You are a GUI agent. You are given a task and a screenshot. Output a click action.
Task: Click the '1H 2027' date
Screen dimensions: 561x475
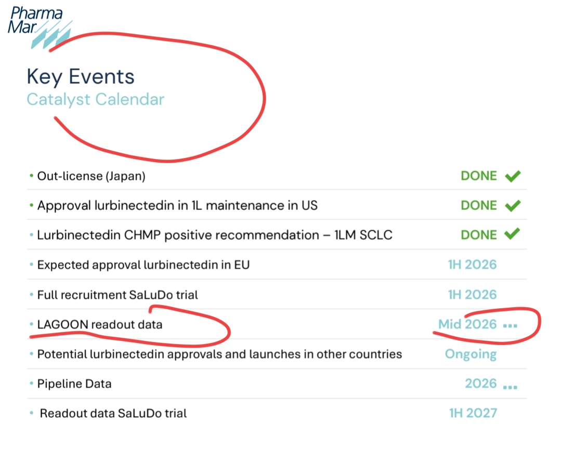point(473,413)
